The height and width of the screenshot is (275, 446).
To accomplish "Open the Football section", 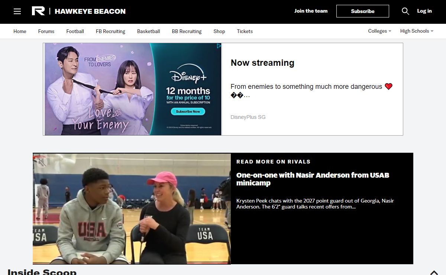I will tap(75, 31).
